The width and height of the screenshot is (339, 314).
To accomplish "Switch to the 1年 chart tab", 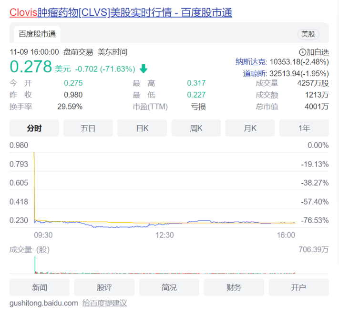I will 304,128.
